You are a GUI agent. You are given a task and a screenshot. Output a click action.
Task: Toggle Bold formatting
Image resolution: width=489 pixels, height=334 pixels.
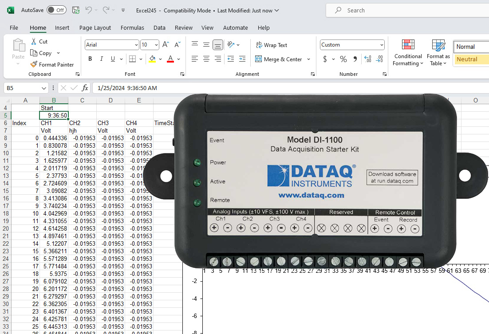[x=90, y=59]
